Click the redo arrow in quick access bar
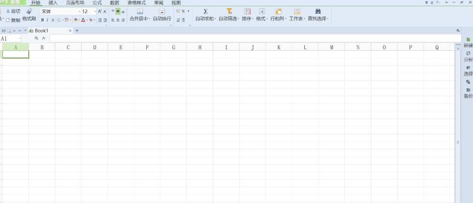The height and width of the screenshot is (203, 473). [20, 31]
